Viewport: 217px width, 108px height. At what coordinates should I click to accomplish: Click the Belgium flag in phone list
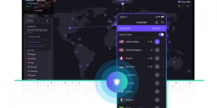coord(121,100)
